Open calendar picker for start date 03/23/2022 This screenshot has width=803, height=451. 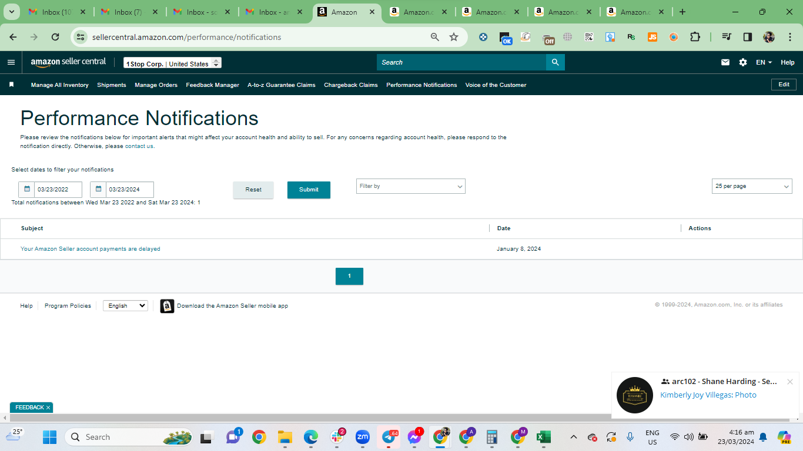[x=26, y=189]
